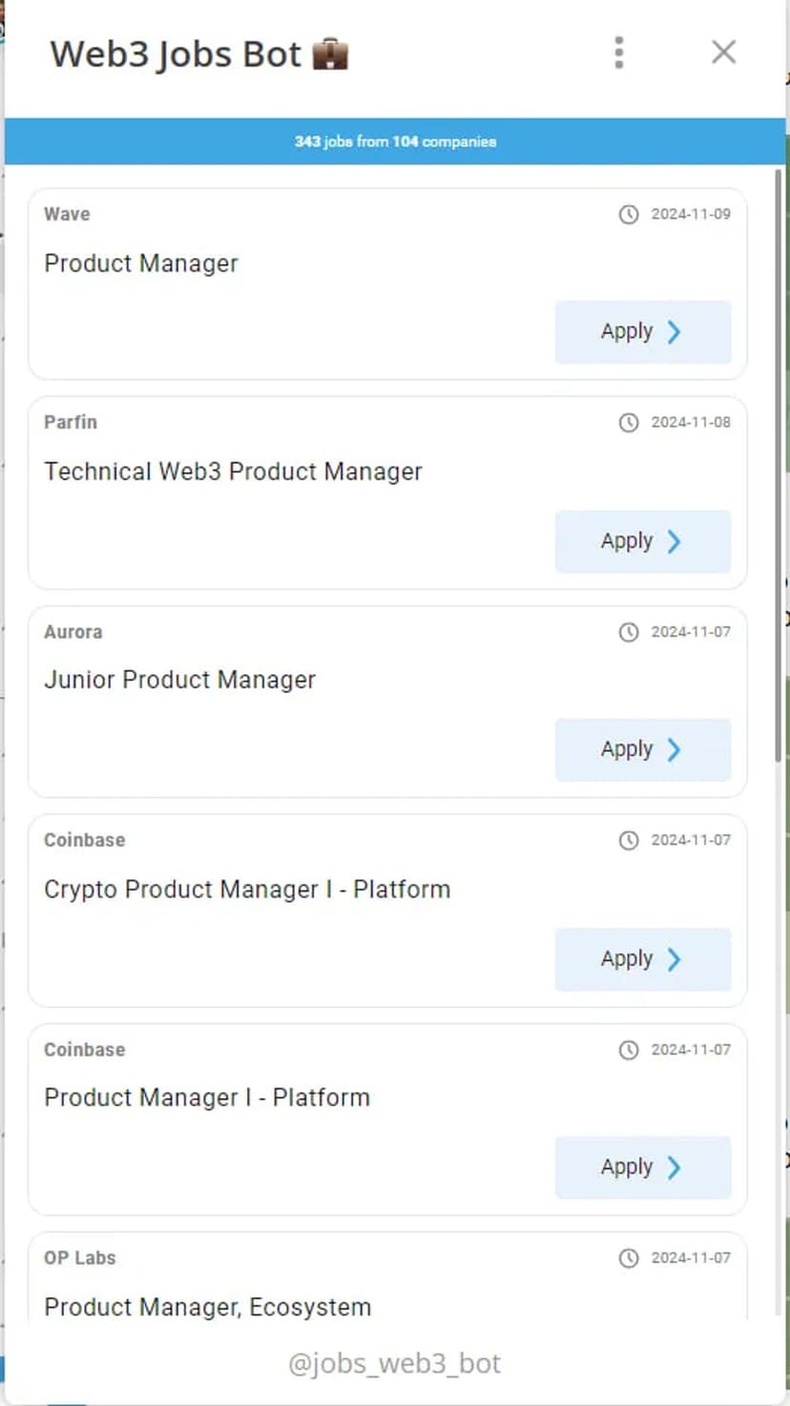The height and width of the screenshot is (1406, 790).
Task: Click the Wave company name
Action: (67, 214)
